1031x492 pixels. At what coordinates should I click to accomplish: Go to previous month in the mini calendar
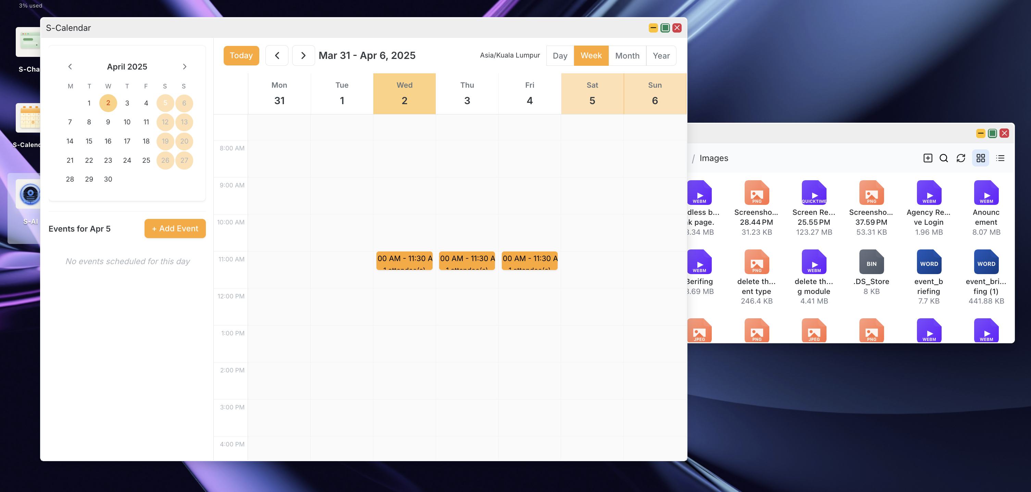pos(70,67)
